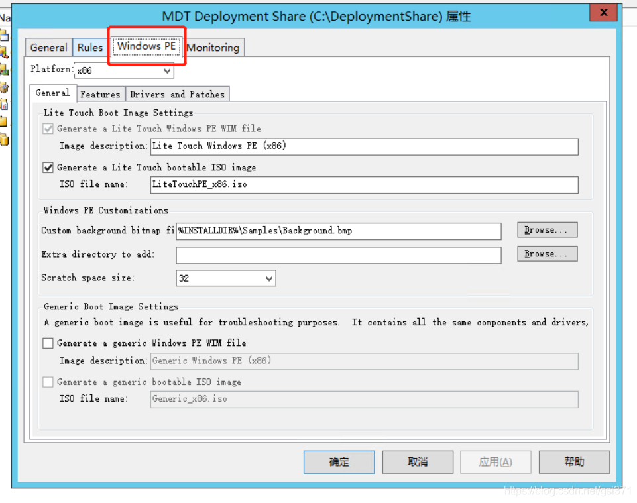The height and width of the screenshot is (503, 637).
Task: Click the 应用(A) apply button
Action: click(x=496, y=462)
